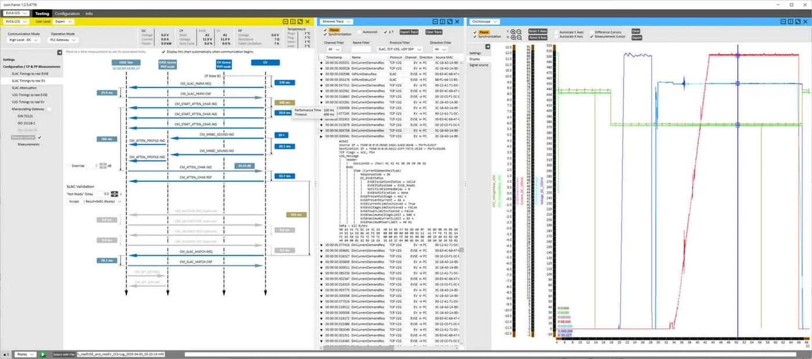
Task: Increase the Not Ready Delay stepper value
Action: coord(114,193)
